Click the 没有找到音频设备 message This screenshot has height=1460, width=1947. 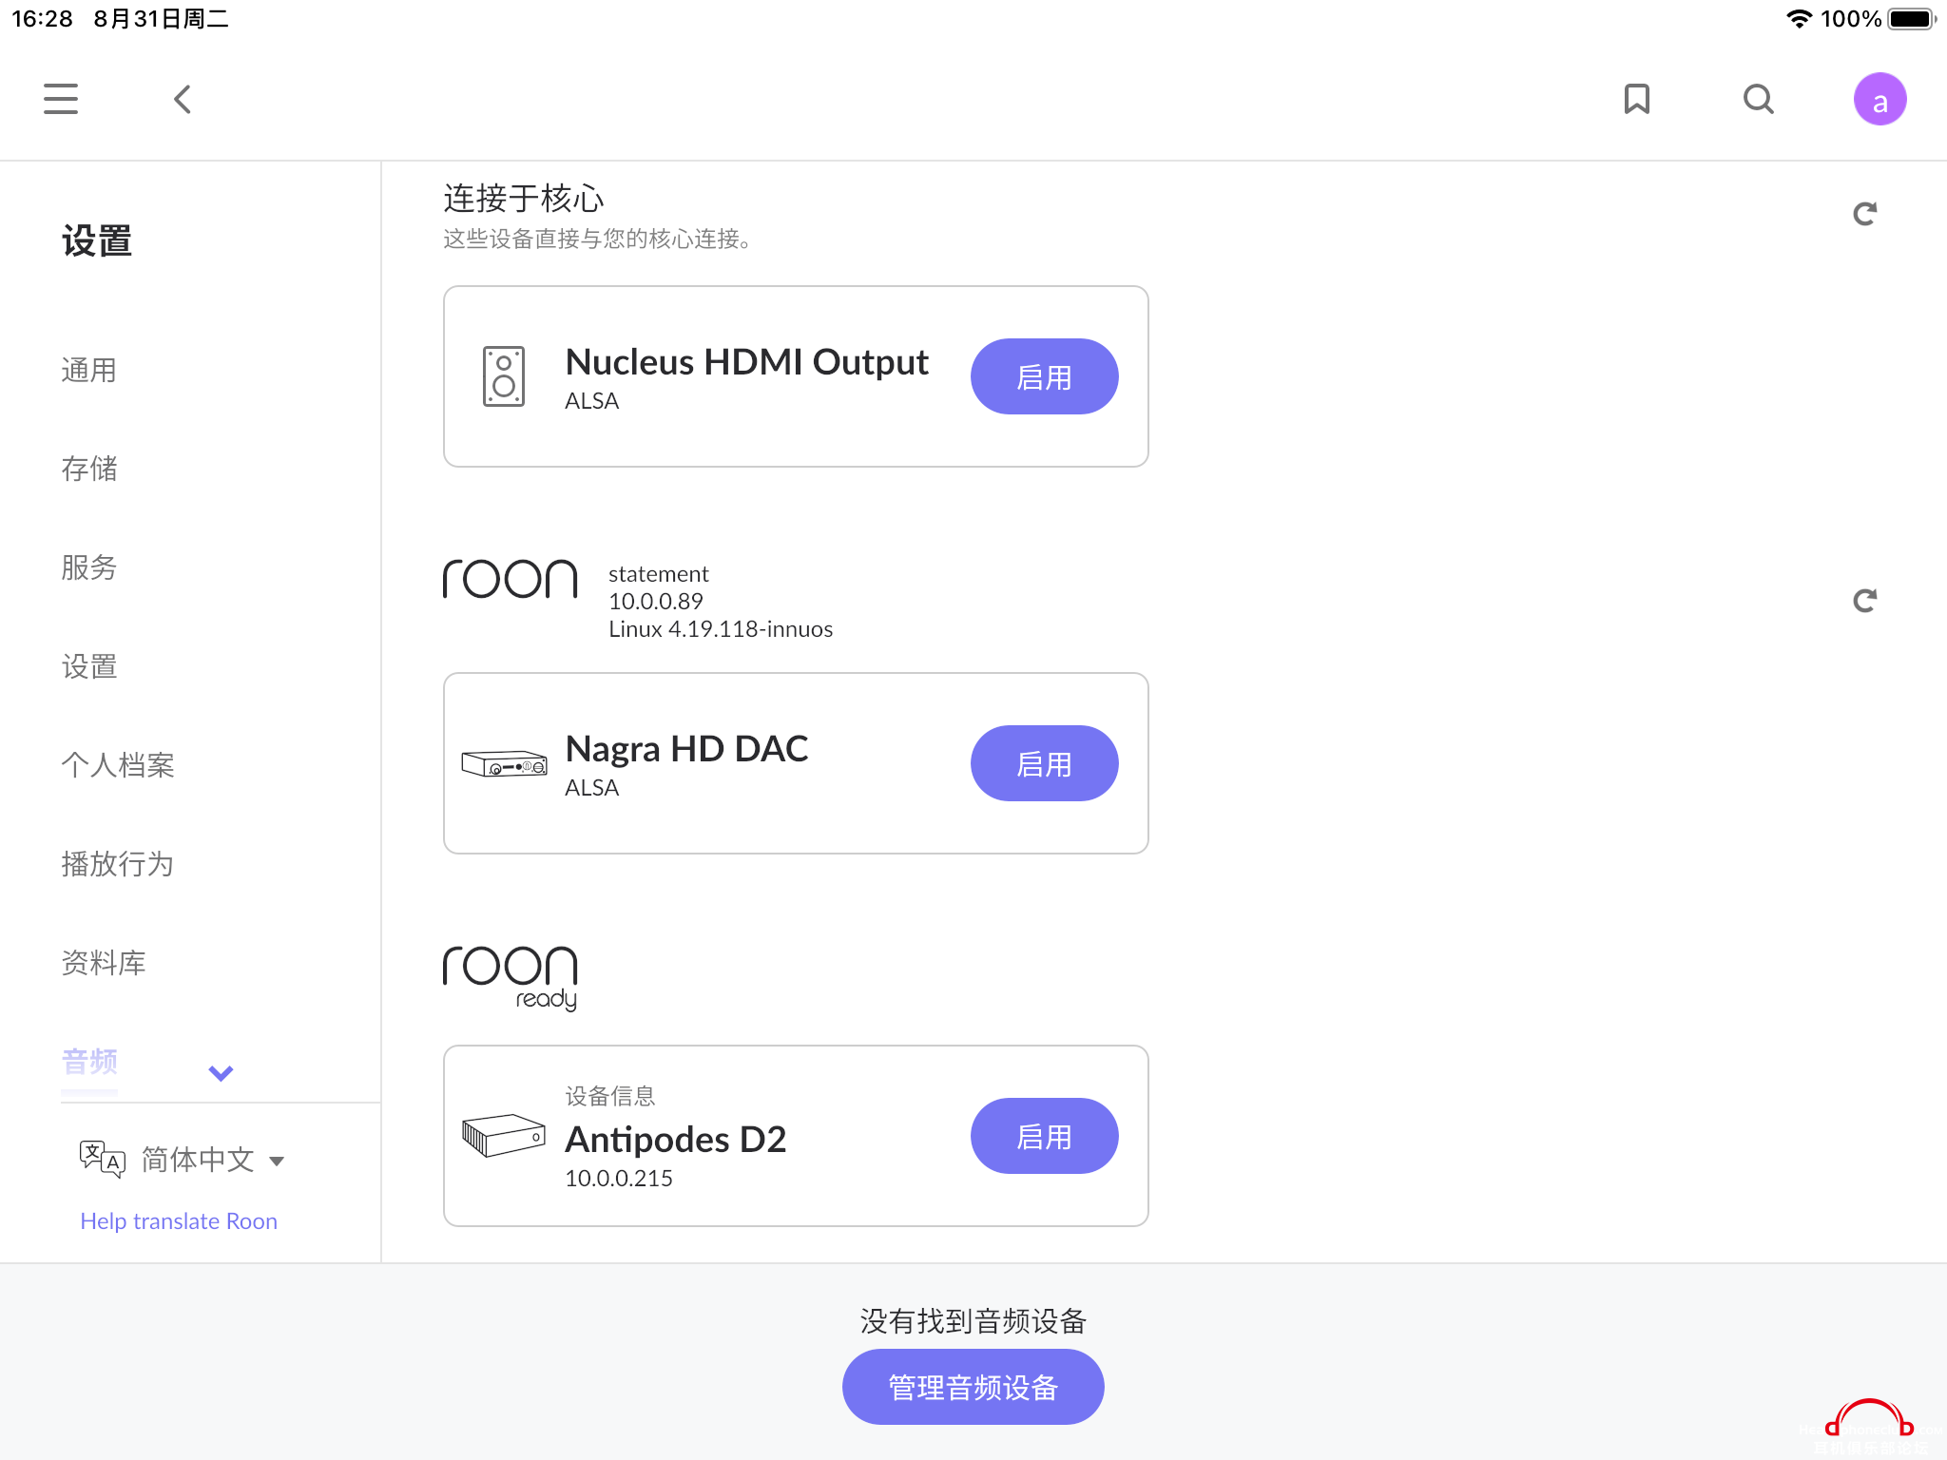pos(973,1321)
